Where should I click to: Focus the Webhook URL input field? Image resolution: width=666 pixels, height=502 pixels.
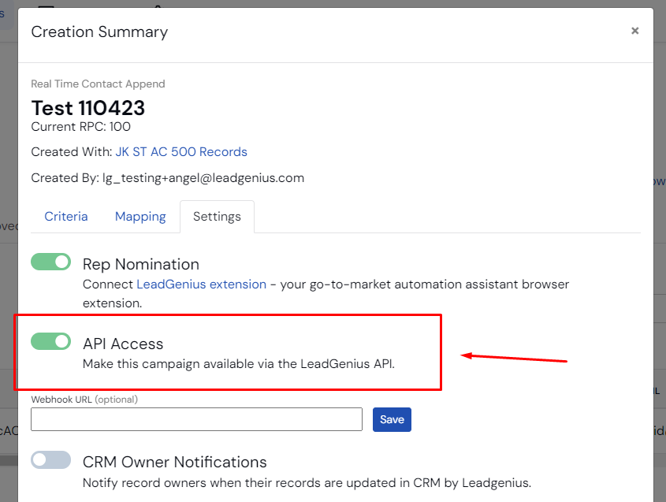tap(196, 419)
